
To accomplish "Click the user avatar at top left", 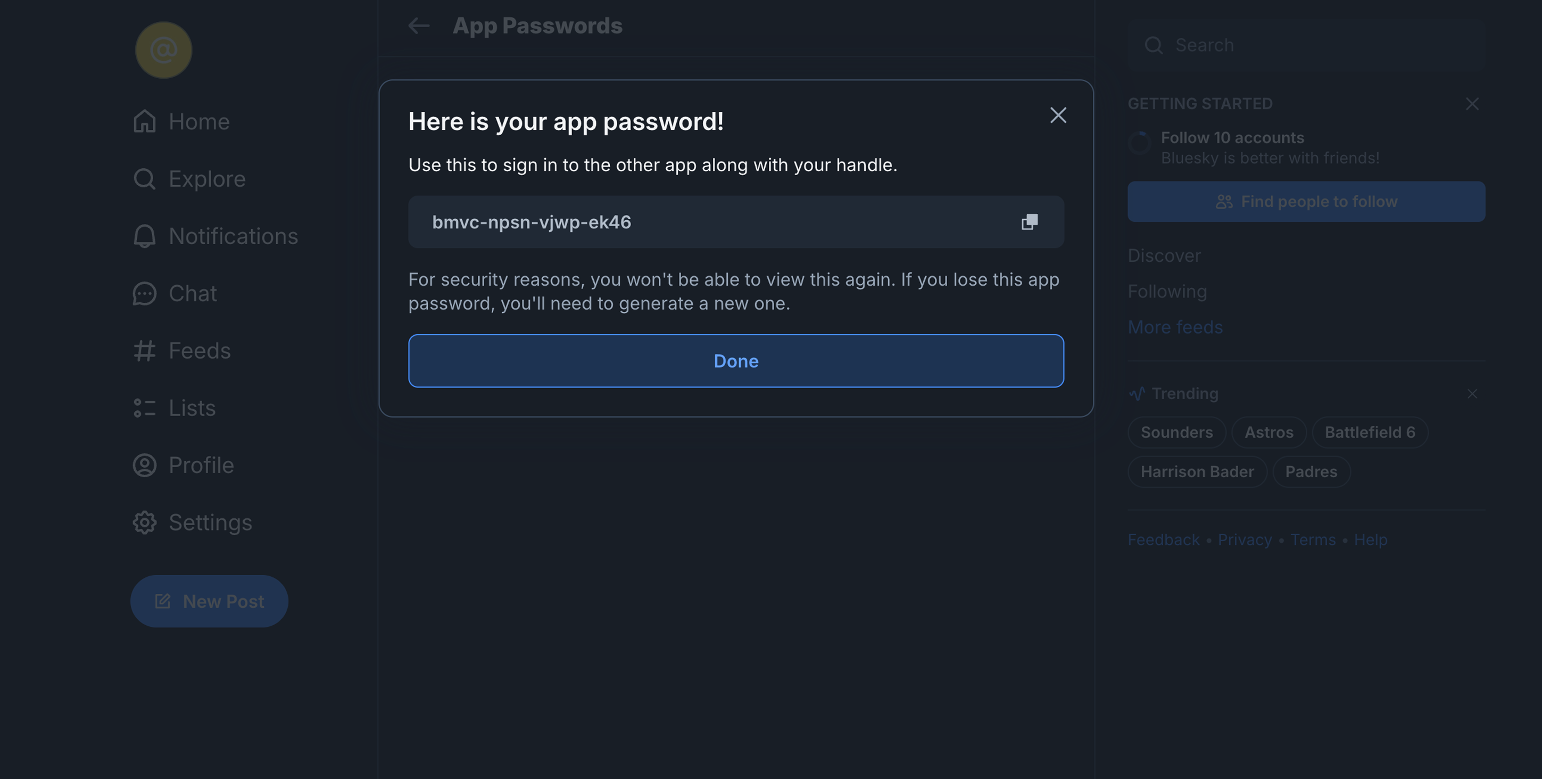I will (163, 49).
